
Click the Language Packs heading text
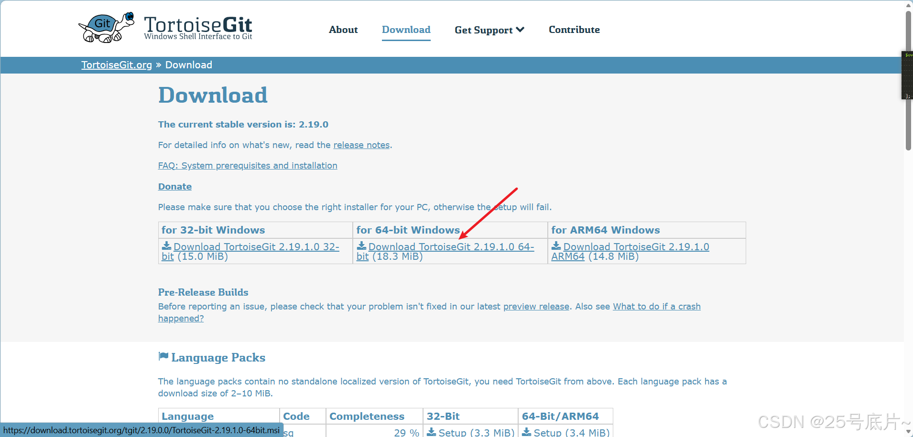pos(218,358)
